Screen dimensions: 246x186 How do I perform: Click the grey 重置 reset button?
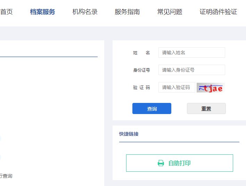[206, 108]
